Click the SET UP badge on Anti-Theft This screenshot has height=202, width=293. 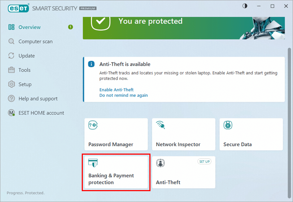pos(204,162)
